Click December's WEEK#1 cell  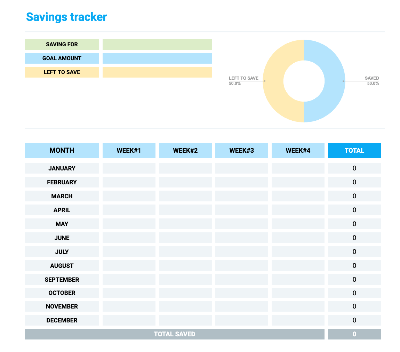[129, 320]
